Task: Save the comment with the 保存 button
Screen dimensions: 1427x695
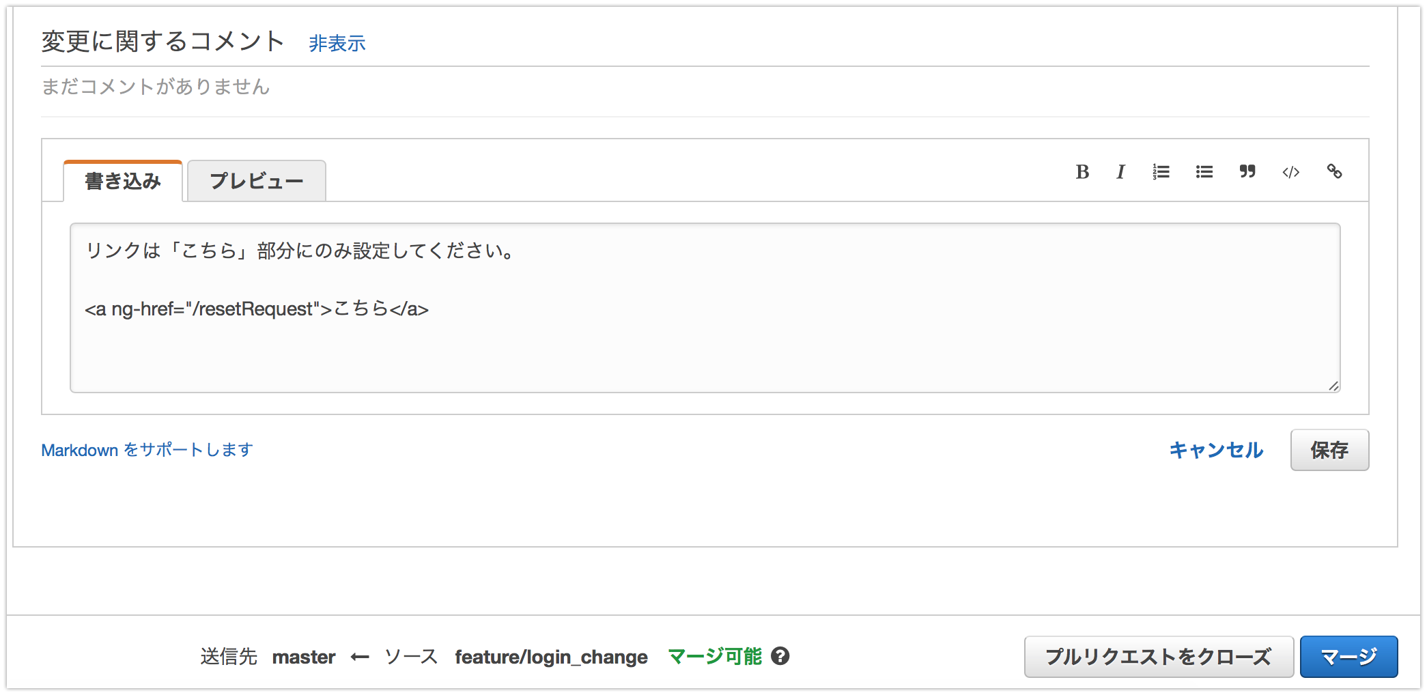Action: 1329,450
